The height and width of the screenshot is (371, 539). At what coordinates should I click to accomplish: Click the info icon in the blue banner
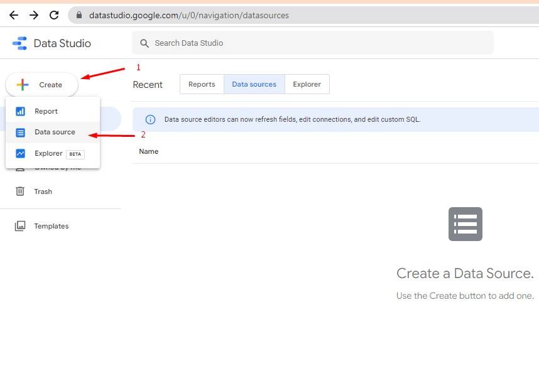point(150,119)
